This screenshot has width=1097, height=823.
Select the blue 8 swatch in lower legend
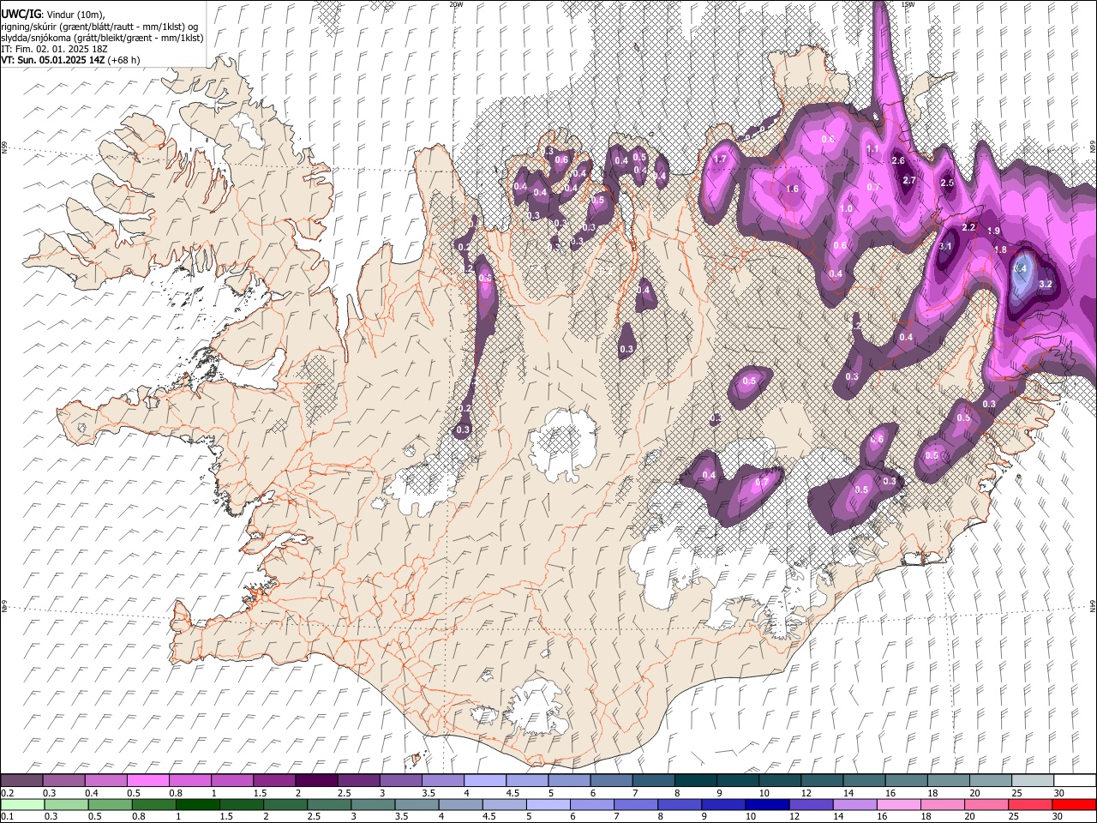pos(679,805)
